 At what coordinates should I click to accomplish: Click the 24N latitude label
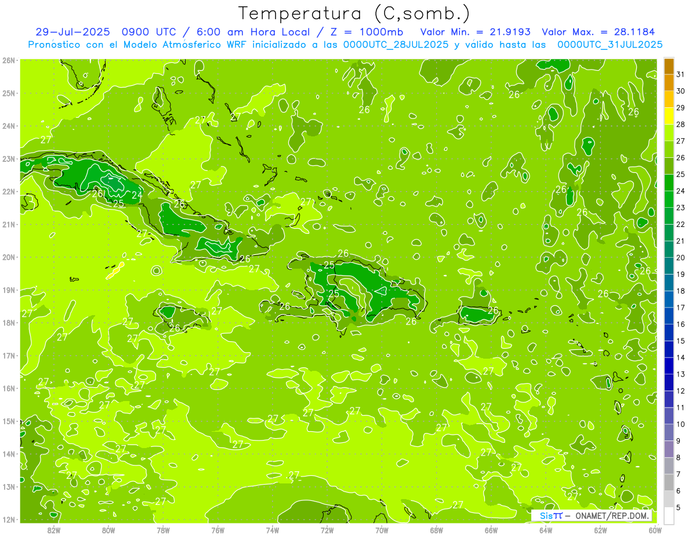pos(9,126)
